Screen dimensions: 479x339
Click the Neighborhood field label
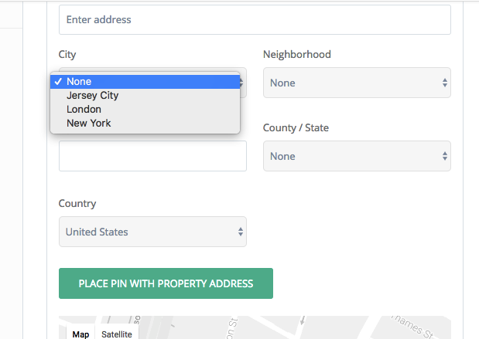(297, 54)
